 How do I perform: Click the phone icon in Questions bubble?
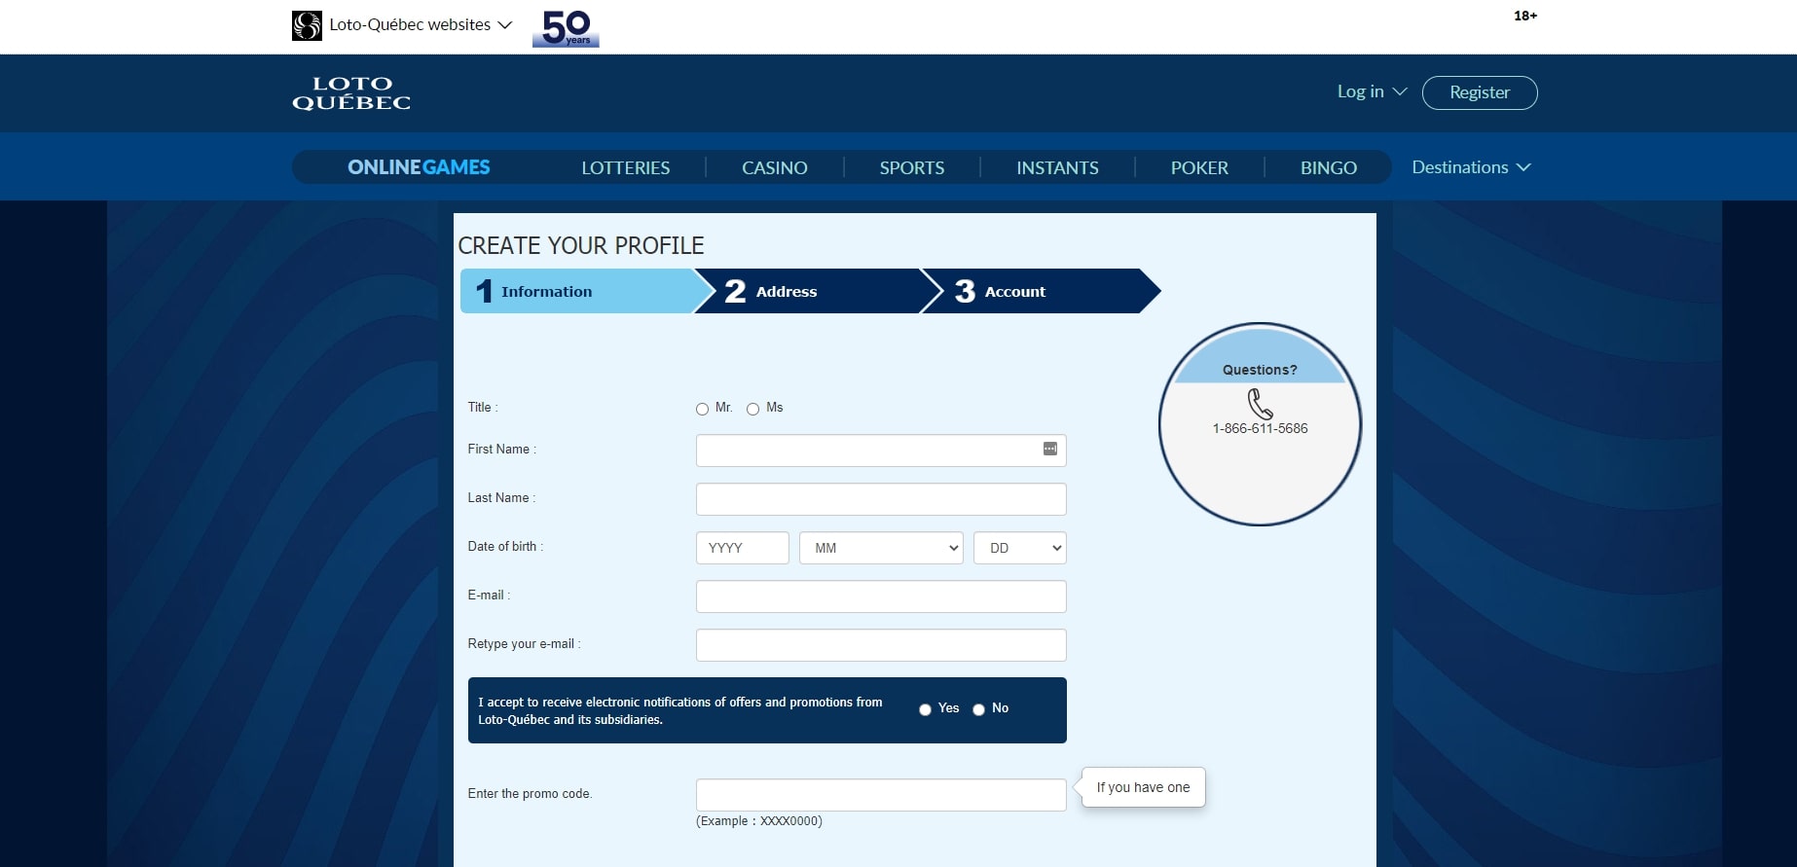pos(1260,404)
